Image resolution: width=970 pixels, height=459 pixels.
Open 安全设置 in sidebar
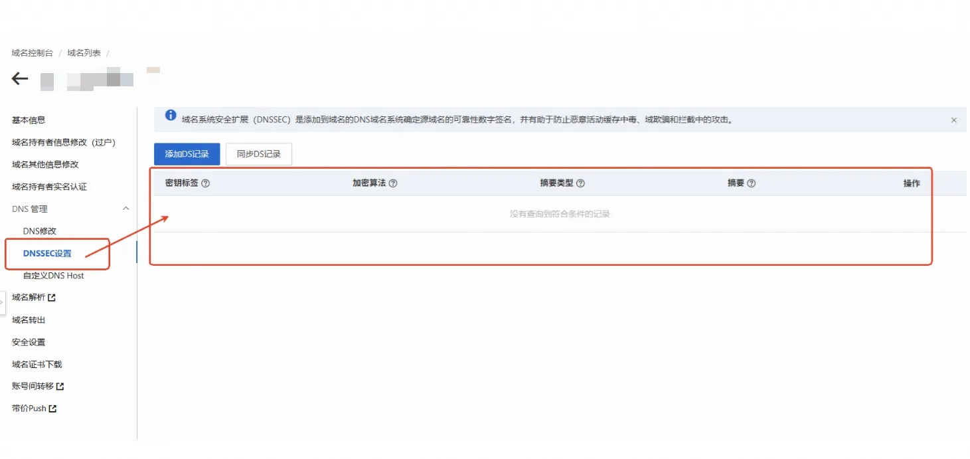(x=29, y=342)
